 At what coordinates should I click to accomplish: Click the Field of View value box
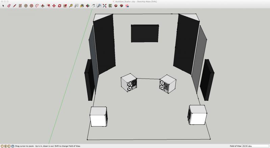click(255, 146)
